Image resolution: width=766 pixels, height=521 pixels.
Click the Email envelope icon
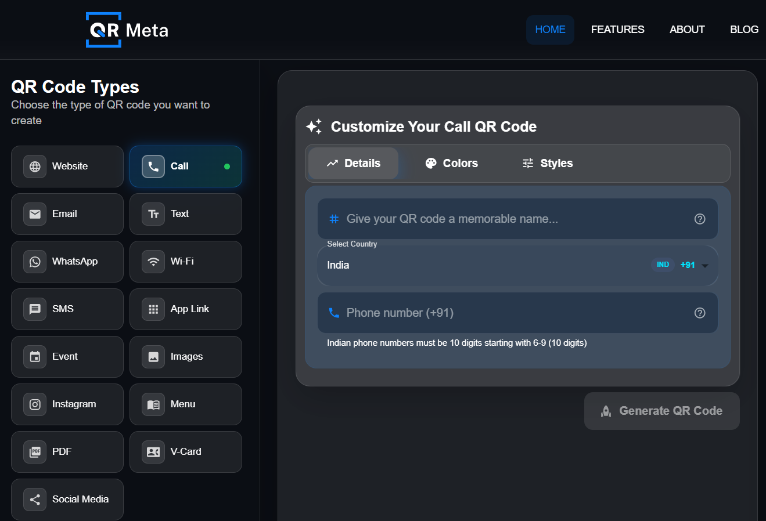[x=35, y=214]
